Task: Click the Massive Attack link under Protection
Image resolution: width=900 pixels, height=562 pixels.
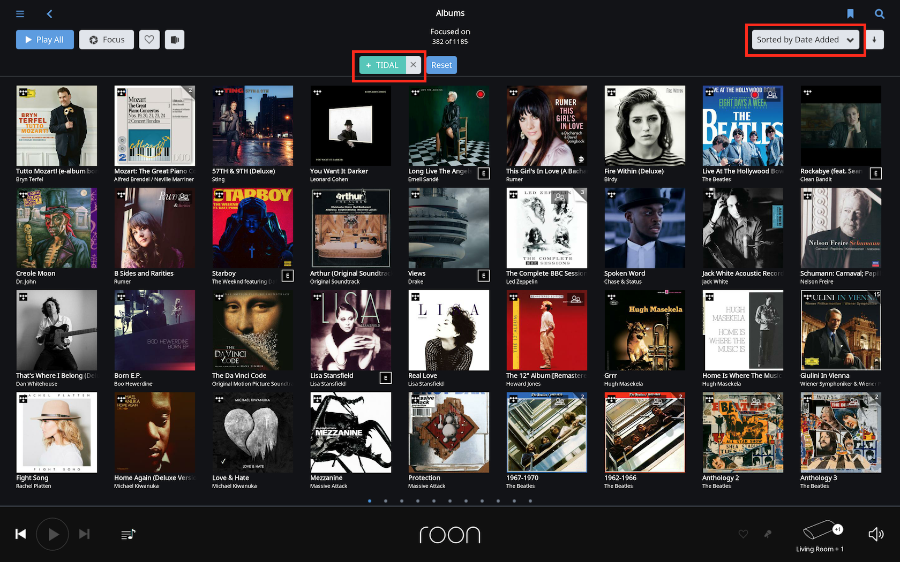Action: 427,487
